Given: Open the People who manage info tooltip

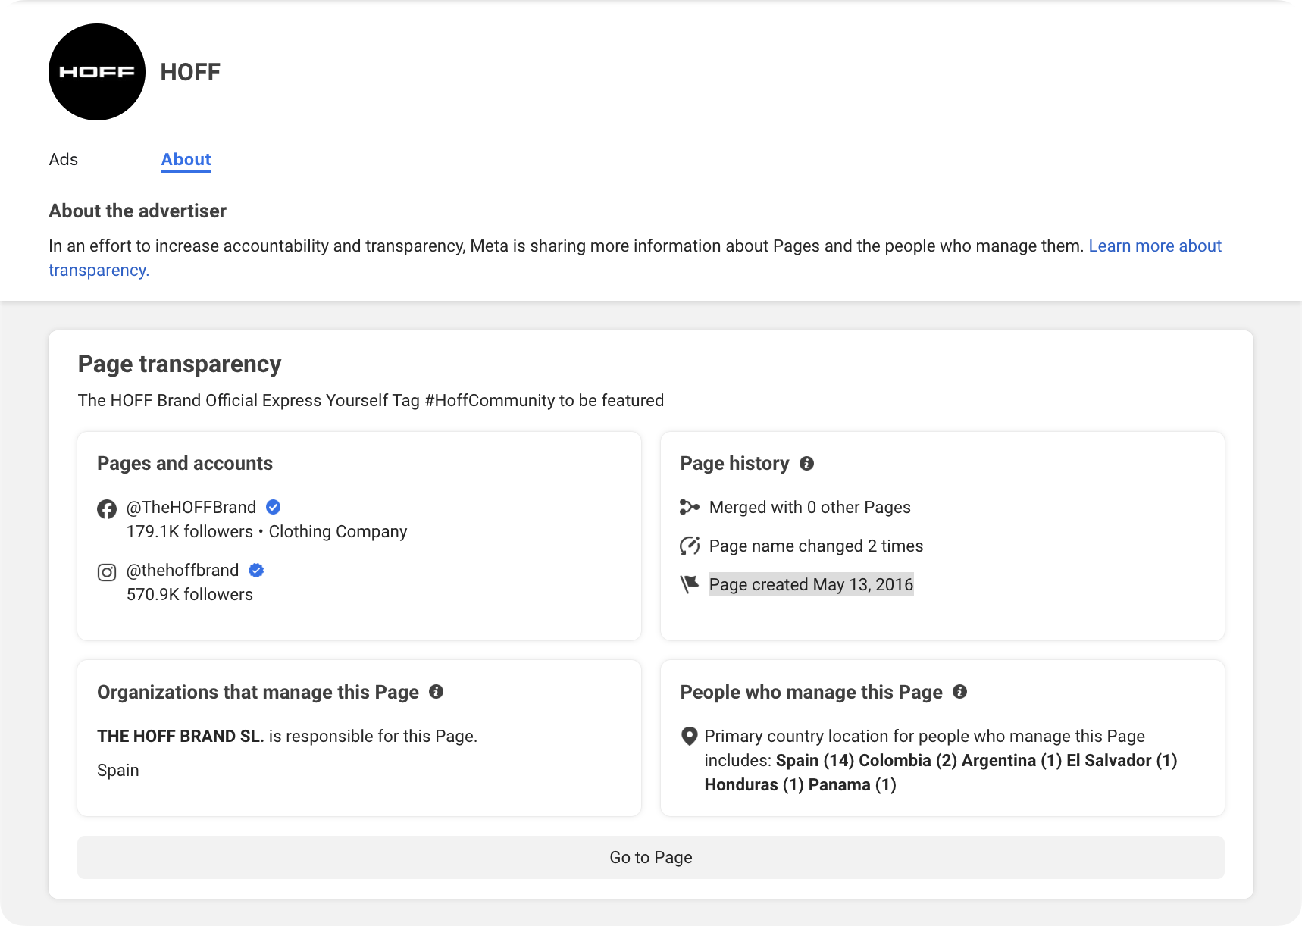Looking at the screenshot, I should click(x=961, y=692).
